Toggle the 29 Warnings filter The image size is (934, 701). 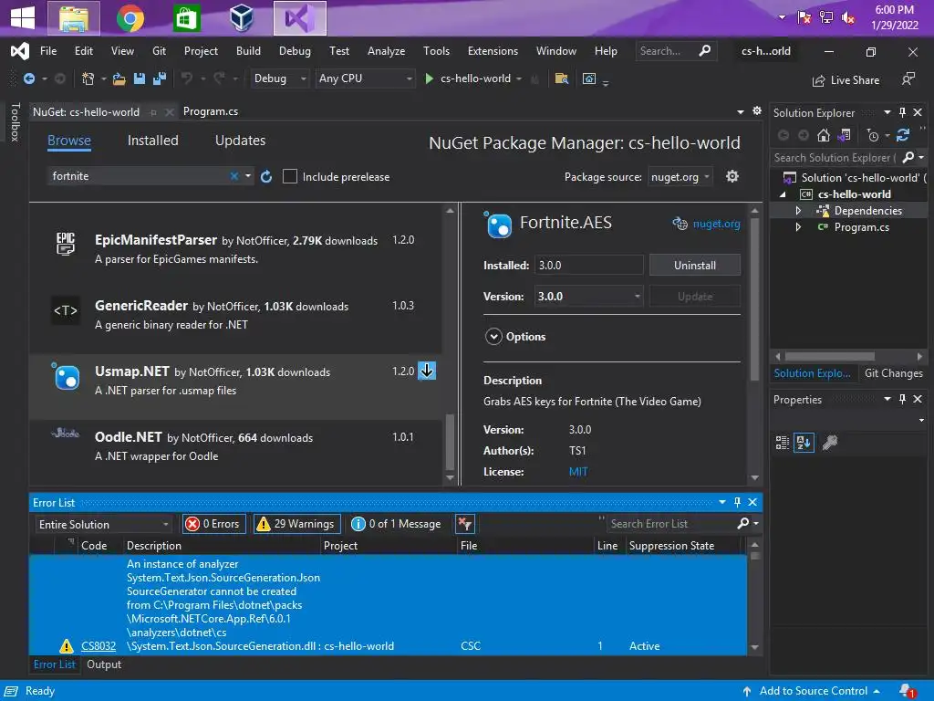pos(297,524)
